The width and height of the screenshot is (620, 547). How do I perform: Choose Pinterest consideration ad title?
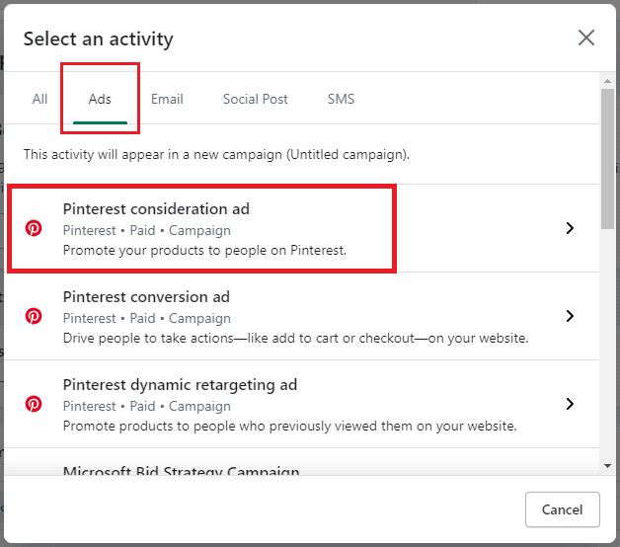click(x=156, y=209)
